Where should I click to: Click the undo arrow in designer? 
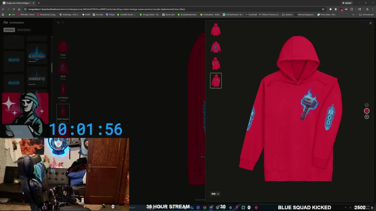(x=58, y=23)
